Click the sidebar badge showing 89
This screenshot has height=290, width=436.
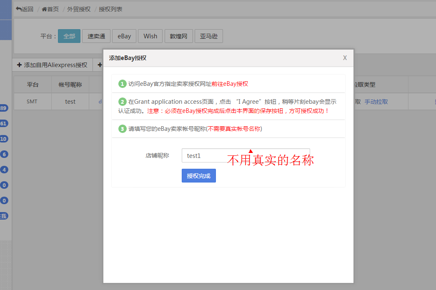3,108
